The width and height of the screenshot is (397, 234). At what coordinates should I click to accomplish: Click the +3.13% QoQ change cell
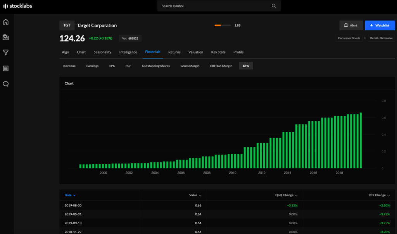(x=292, y=205)
